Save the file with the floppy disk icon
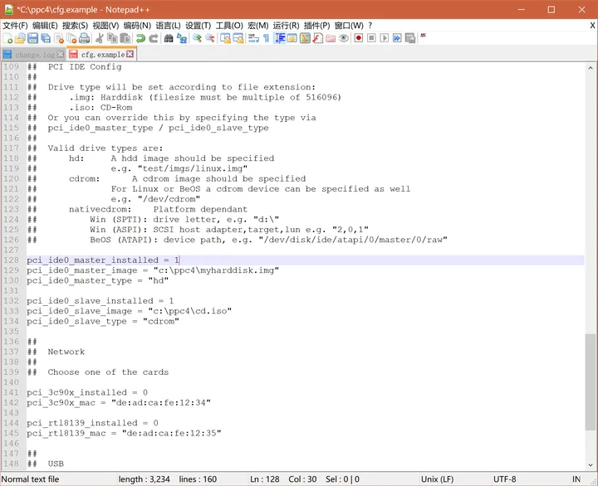This screenshot has height=486, width=598. pos(32,38)
